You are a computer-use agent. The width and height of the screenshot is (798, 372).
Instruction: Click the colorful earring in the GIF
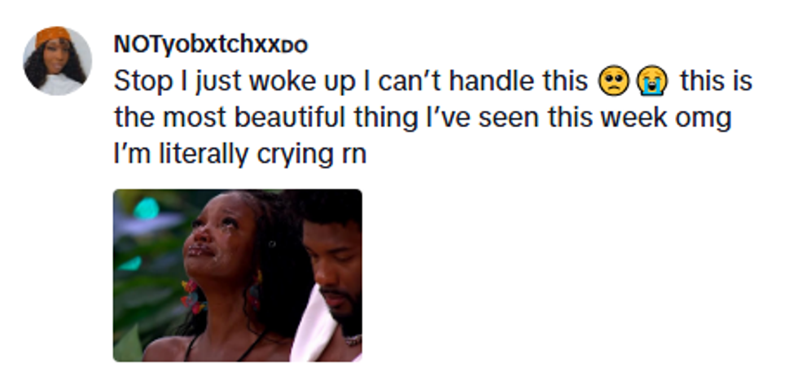coord(192,296)
